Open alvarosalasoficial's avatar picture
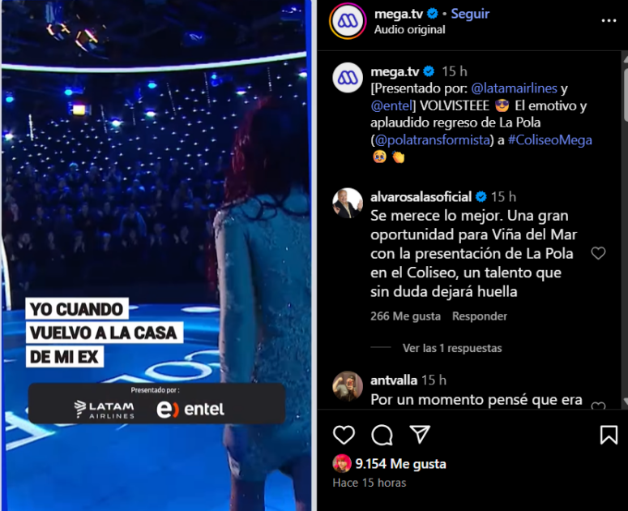The image size is (628, 511). 348,204
